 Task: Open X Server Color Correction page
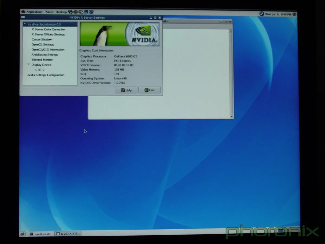pos(48,29)
